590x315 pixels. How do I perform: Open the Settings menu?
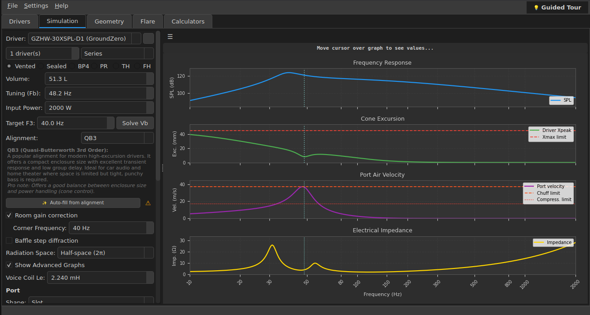(x=36, y=6)
